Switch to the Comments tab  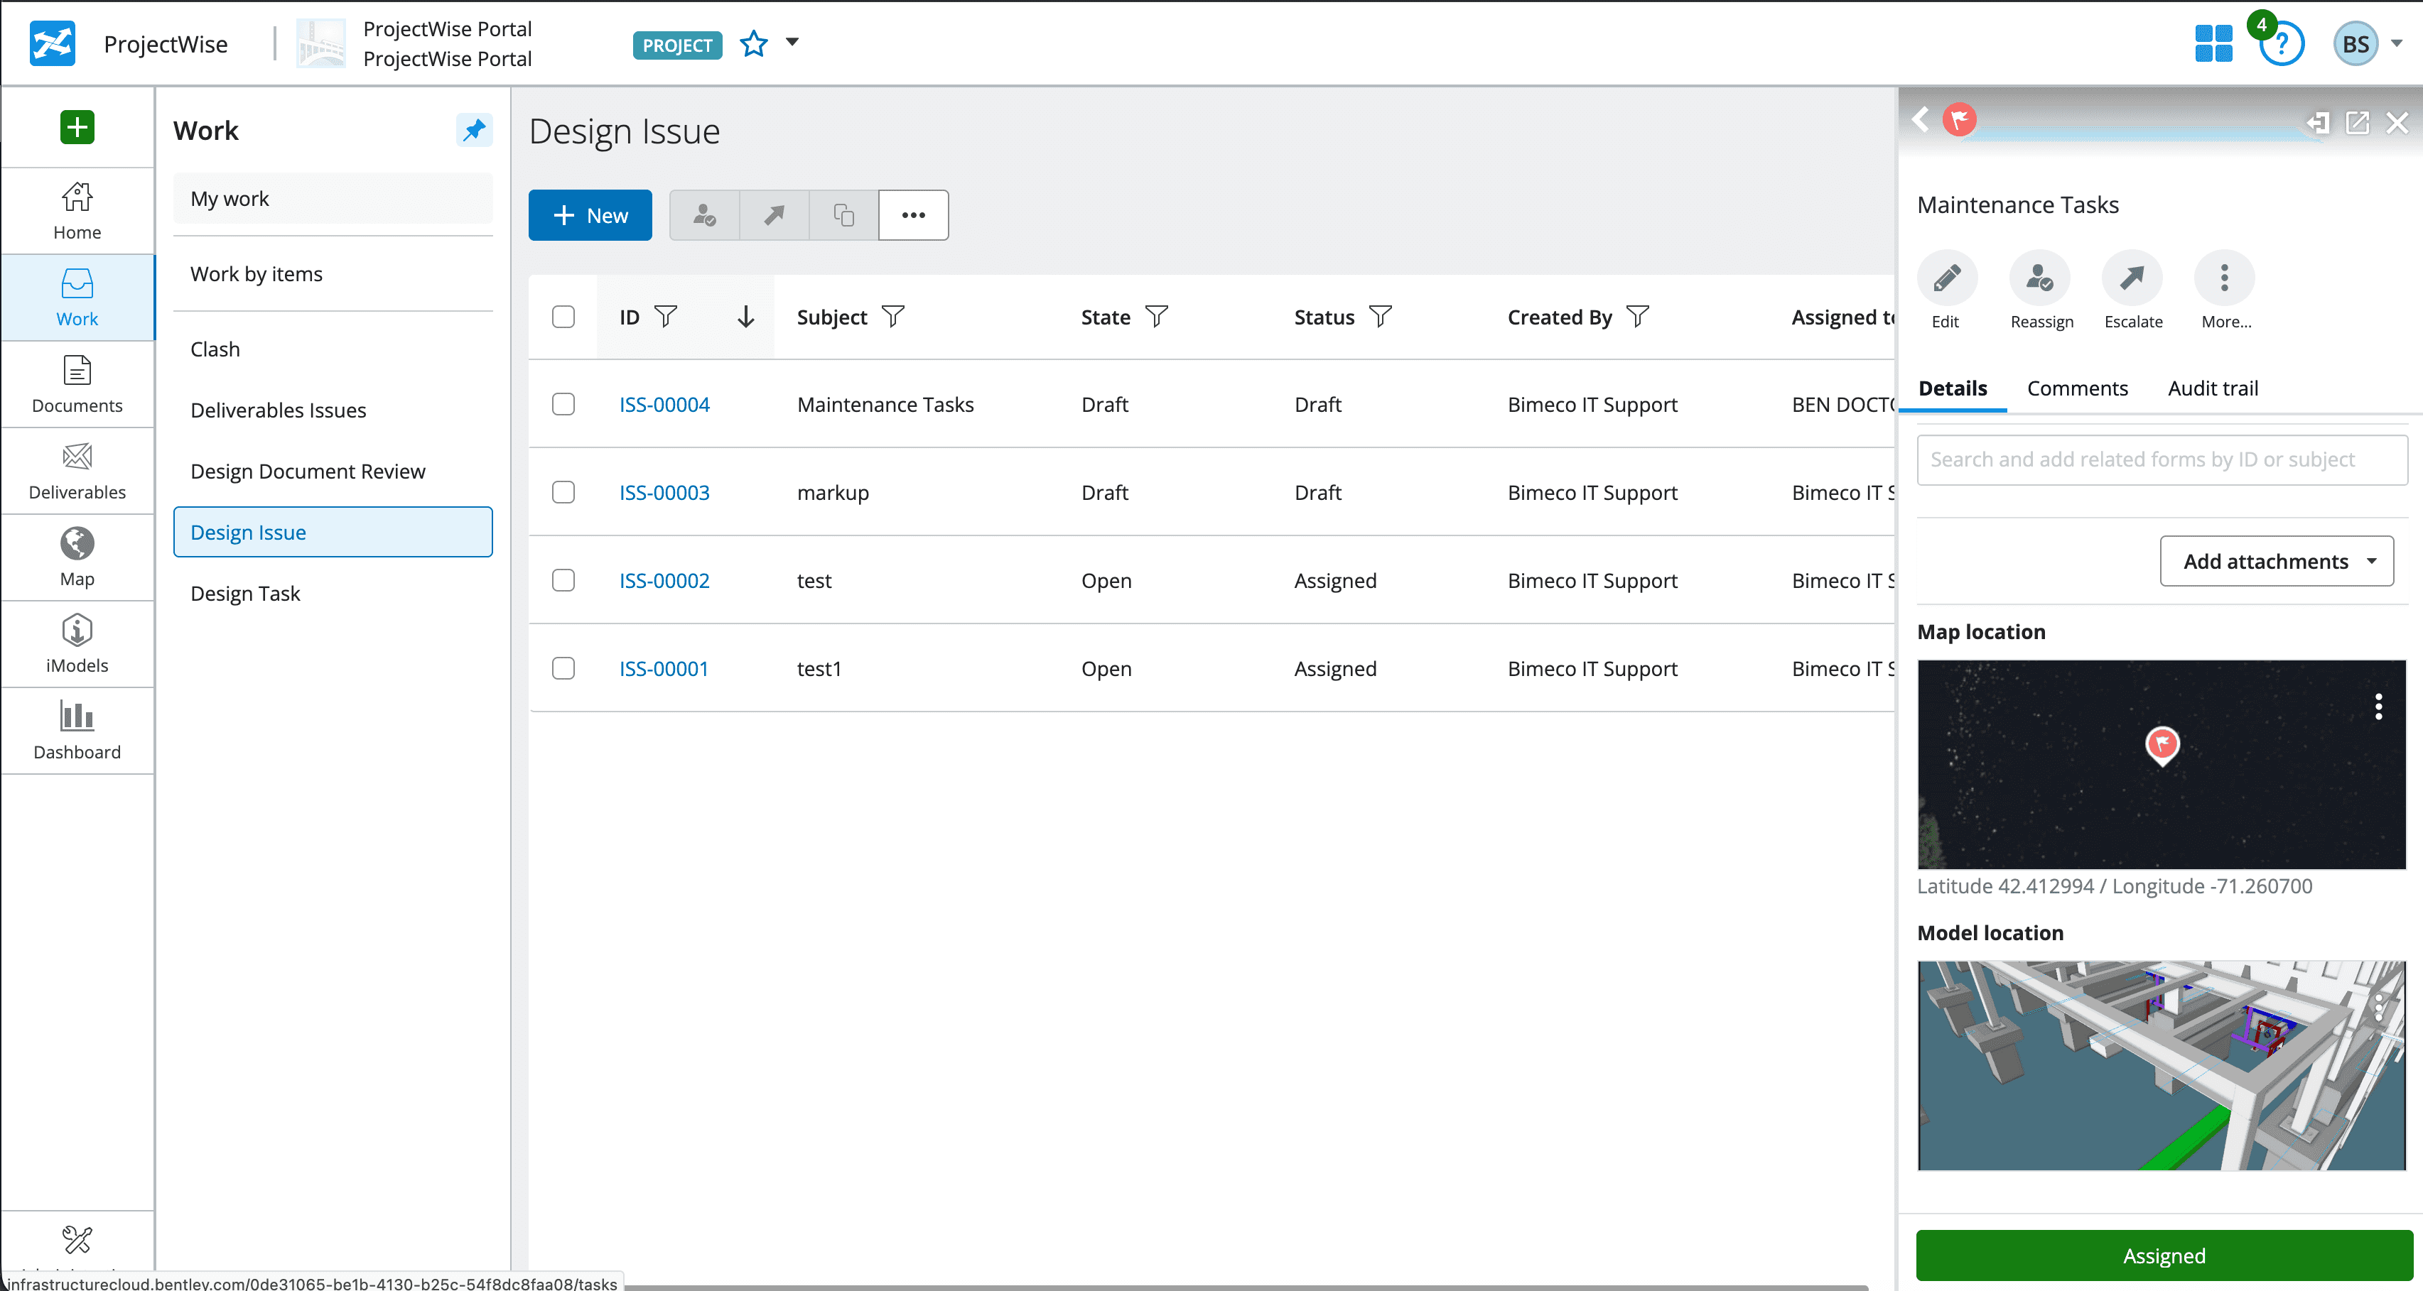[2077, 388]
